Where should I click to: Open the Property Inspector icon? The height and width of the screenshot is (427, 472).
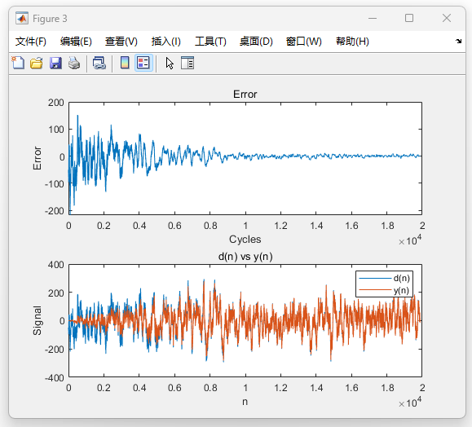187,64
